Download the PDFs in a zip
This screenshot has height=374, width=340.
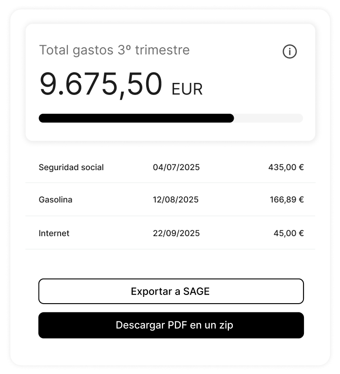tap(171, 325)
